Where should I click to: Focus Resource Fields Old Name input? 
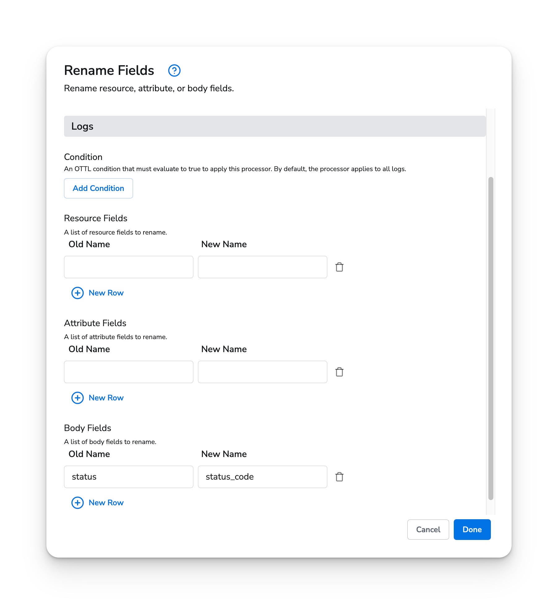129,267
